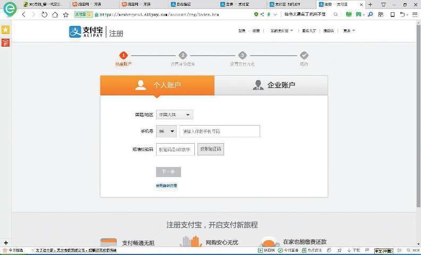This screenshot has height=255, width=421.
Task: Click the news headline in status bar
Action: point(76,250)
